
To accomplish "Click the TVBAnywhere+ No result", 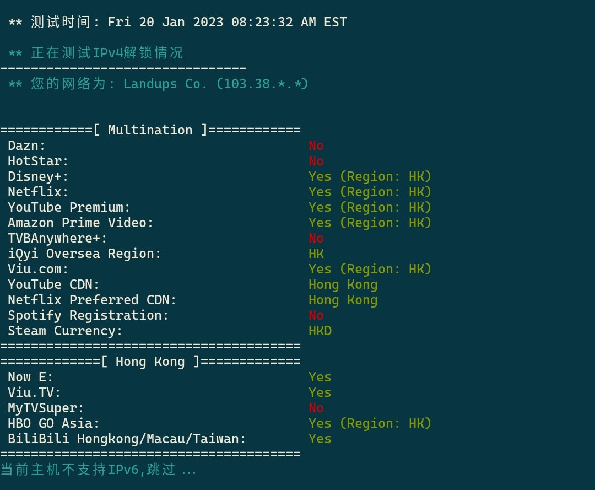I will click(x=316, y=238).
